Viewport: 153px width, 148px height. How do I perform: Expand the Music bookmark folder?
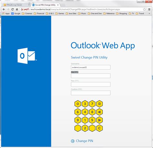tap(82, 14)
